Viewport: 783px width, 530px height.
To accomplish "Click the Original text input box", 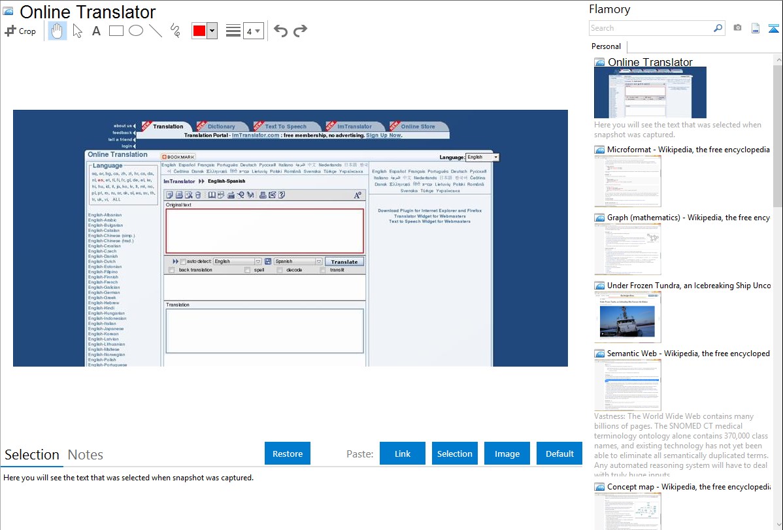I will 265,231.
